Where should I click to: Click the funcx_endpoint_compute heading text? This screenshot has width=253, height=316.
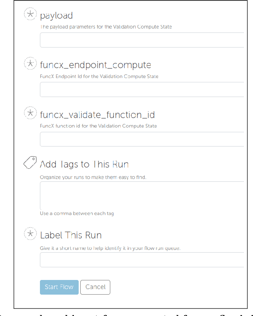95,65
